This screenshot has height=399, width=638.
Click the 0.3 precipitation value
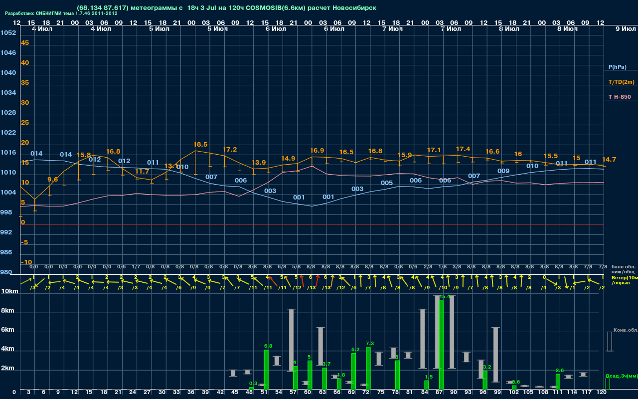click(x=253, y=383)
